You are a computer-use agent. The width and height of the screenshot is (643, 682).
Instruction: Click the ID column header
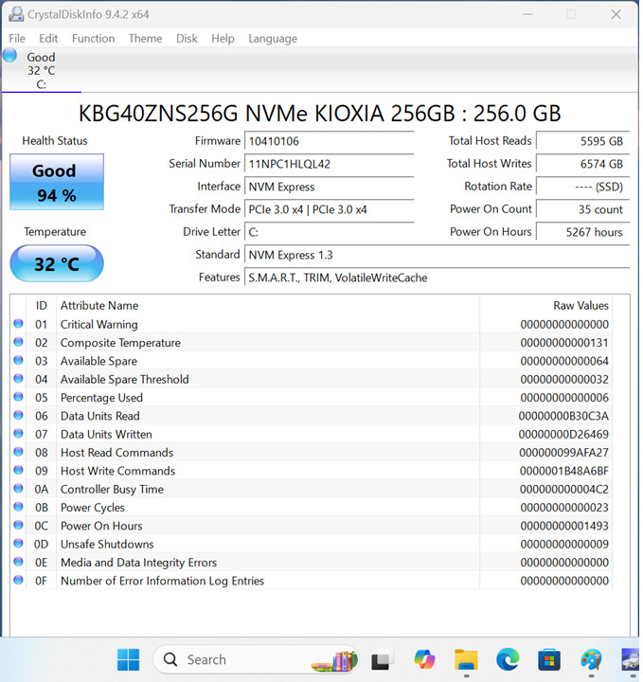coord(41,305)
